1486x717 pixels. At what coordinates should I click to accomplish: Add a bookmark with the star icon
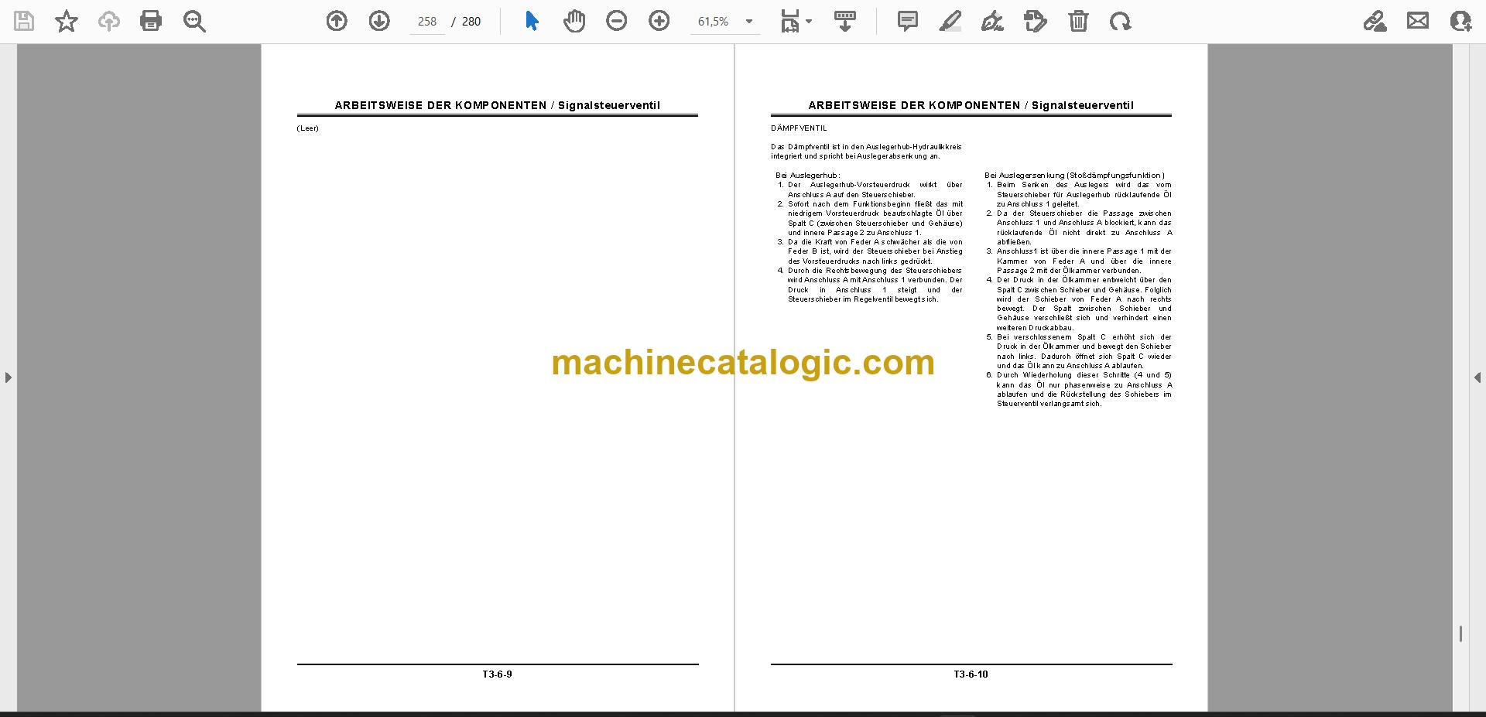pos(67,21)
